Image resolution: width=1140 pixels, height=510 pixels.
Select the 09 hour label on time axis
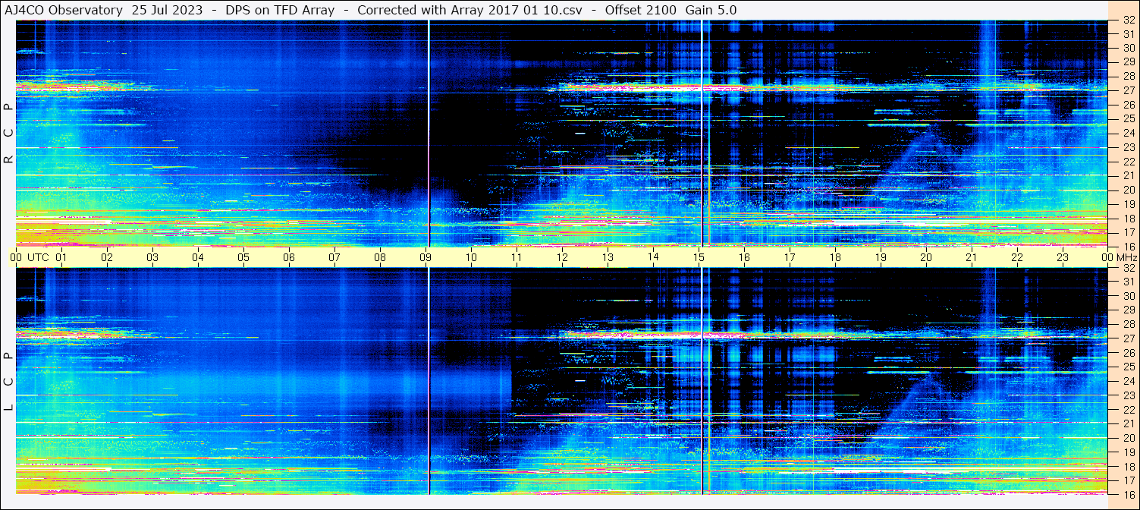pyautogui.click(x=426, y=257)
